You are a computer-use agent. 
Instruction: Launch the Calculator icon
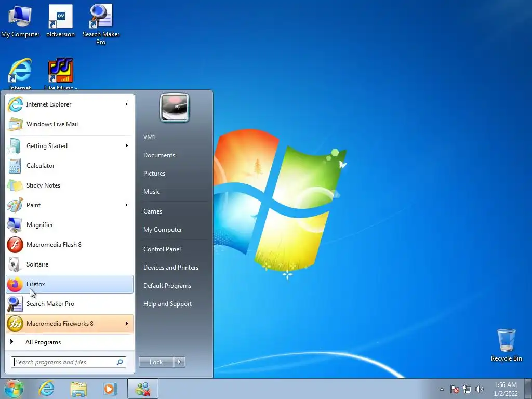tap(15, 166)
